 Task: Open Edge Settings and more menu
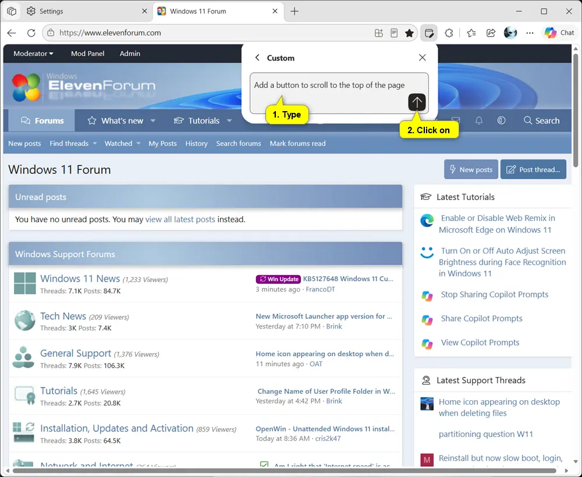coord(530,33)
